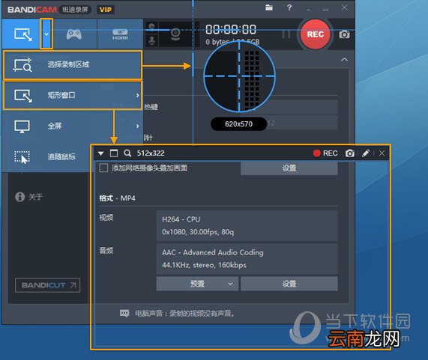Viewport: 428px width, 360px height.
Task: Click the 620x570 size readout
Action: 238,124
